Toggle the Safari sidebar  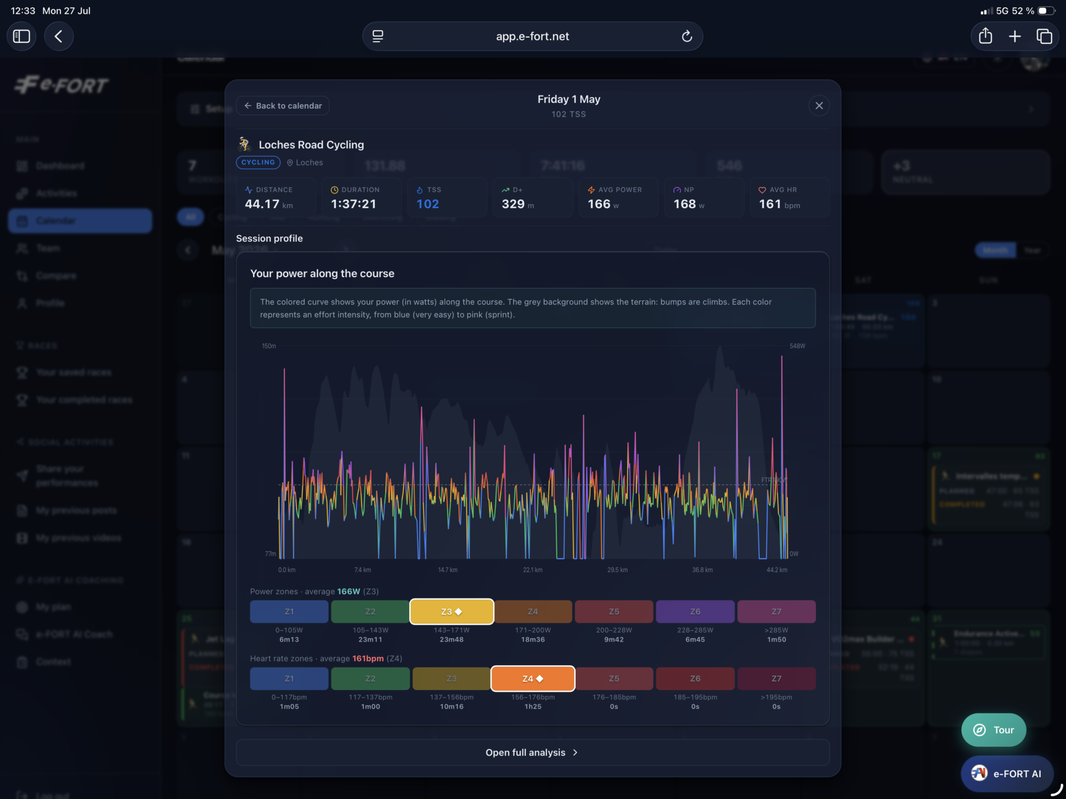tap(21, 36)
